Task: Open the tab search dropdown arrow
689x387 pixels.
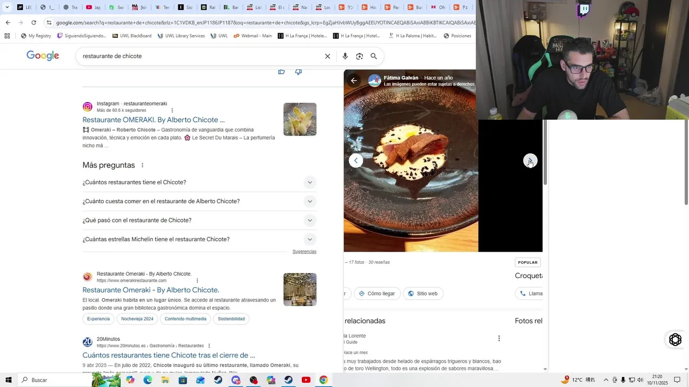Action: (x=7, y=8)
